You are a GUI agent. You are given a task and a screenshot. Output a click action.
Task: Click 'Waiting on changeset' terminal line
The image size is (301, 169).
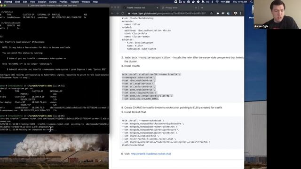28,130
